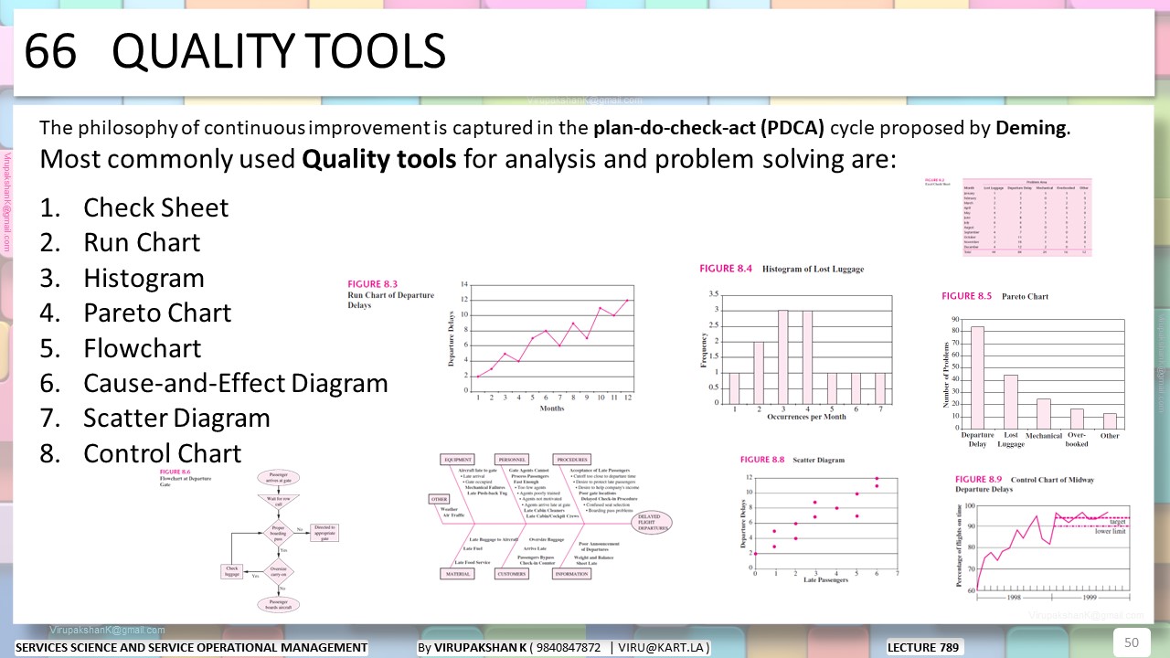Click the "FIGURE 8.5" caption label
1170x658 pixels.
966,296
